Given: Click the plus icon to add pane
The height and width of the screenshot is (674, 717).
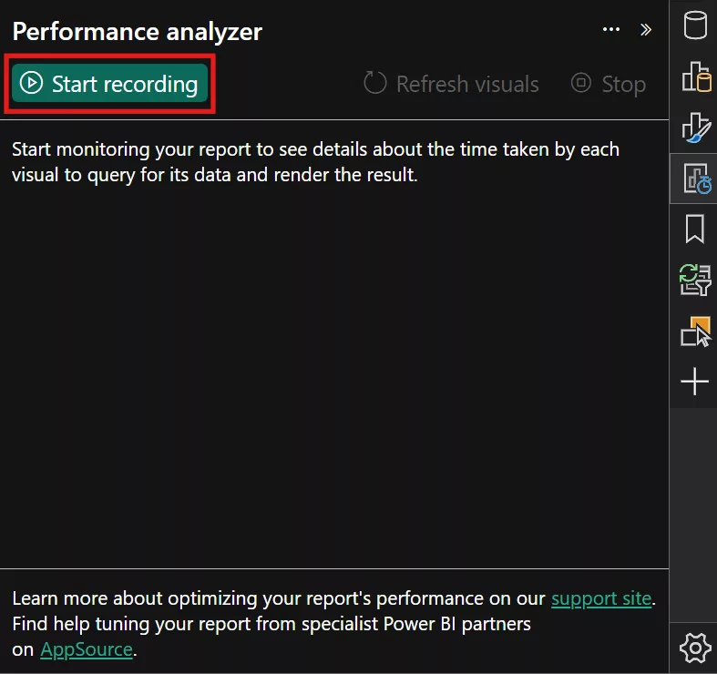Looking at the screenshot, I should pyautogui.click(x=694, y=381).
